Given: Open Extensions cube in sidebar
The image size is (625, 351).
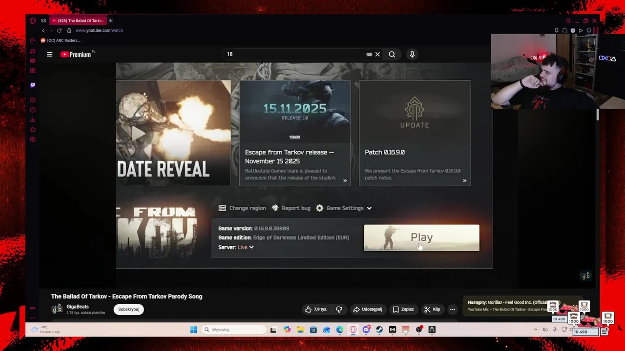Looking at the screenshot, I should pyautogui.click(x=33, y=129).
